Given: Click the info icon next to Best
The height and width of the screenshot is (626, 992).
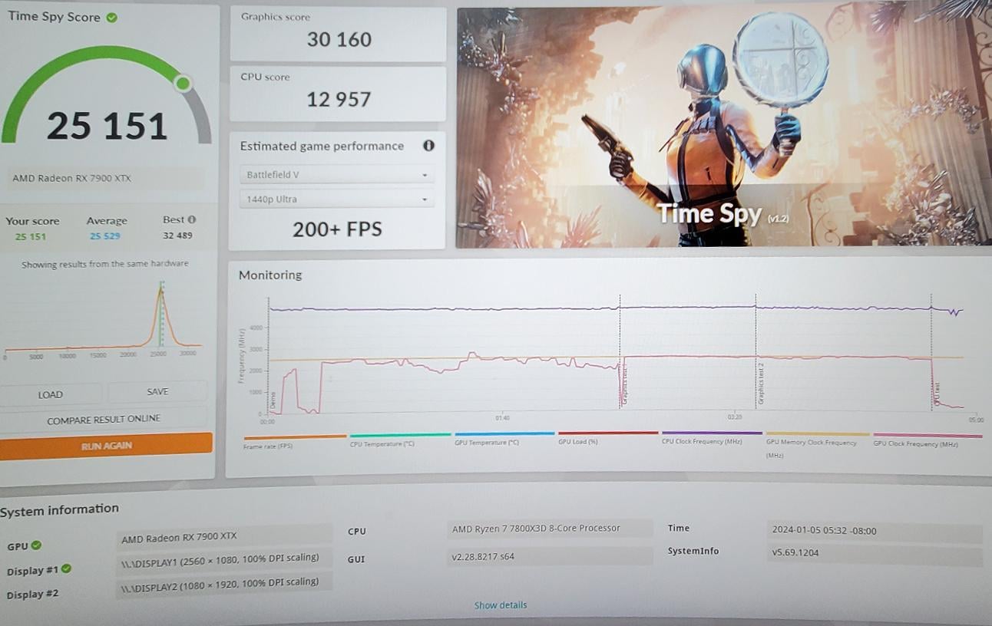Looking at the screenshot, I should (x=191, y=219).
